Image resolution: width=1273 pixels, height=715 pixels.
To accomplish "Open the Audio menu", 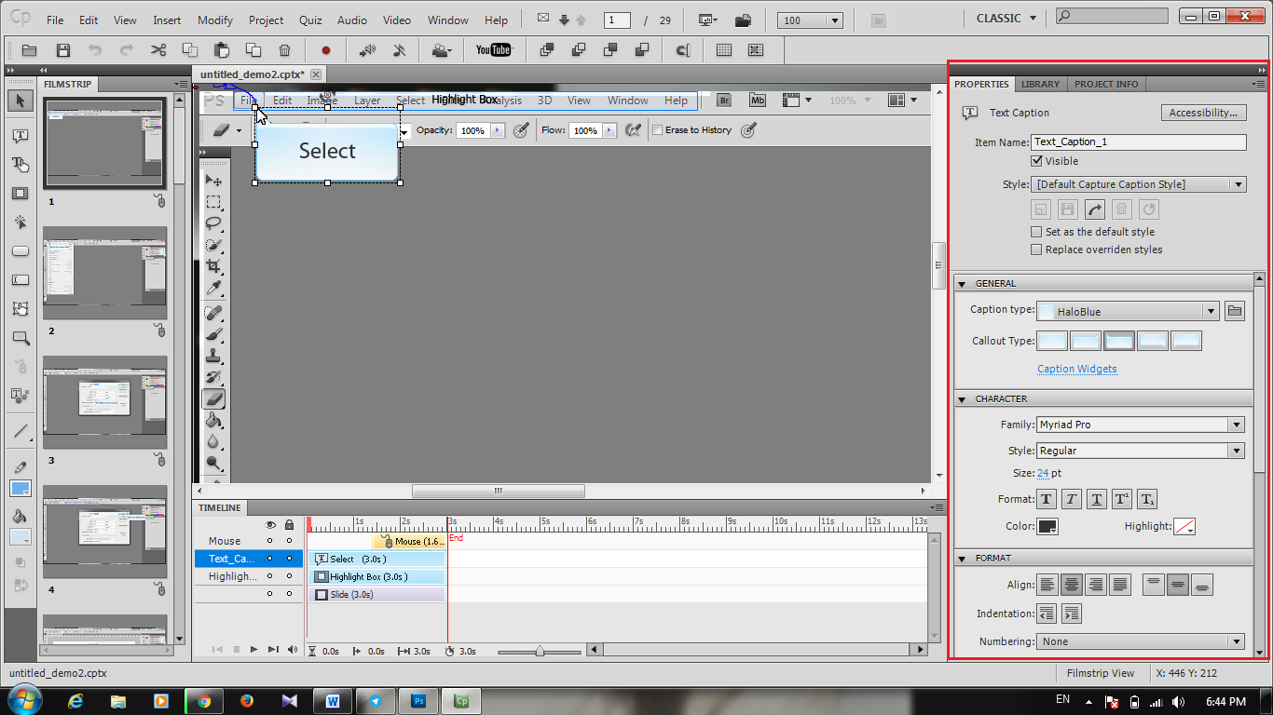I will point(352,20).
